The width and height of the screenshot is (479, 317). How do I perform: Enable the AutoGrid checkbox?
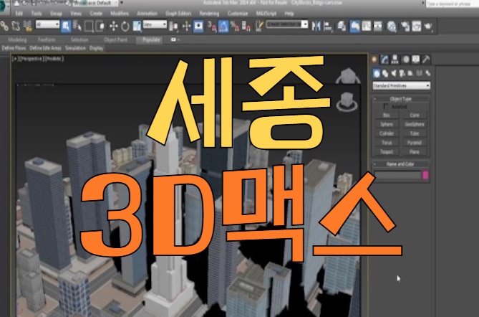click(386, 106)
